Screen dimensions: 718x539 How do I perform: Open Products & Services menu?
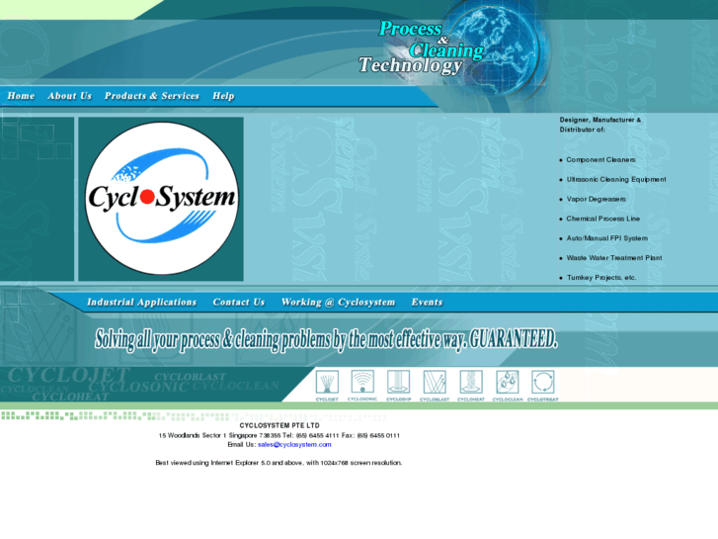[151, 96]
